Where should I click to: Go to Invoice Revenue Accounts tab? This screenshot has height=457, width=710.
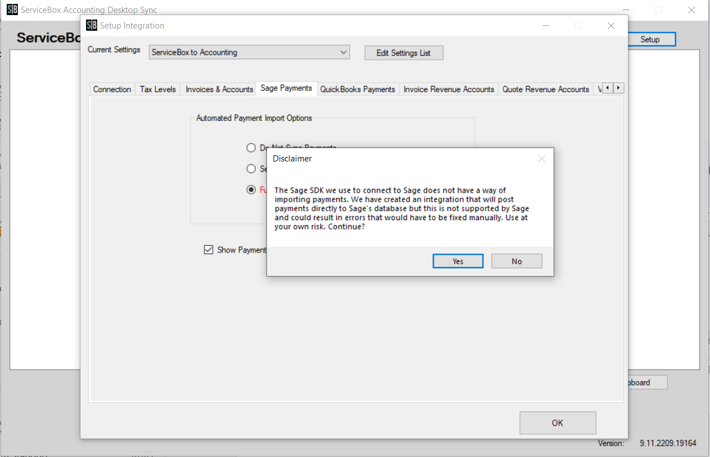click(x=449, y=89)
